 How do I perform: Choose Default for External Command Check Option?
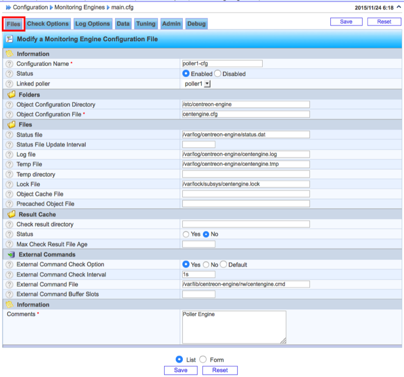[x=224, y=265]
